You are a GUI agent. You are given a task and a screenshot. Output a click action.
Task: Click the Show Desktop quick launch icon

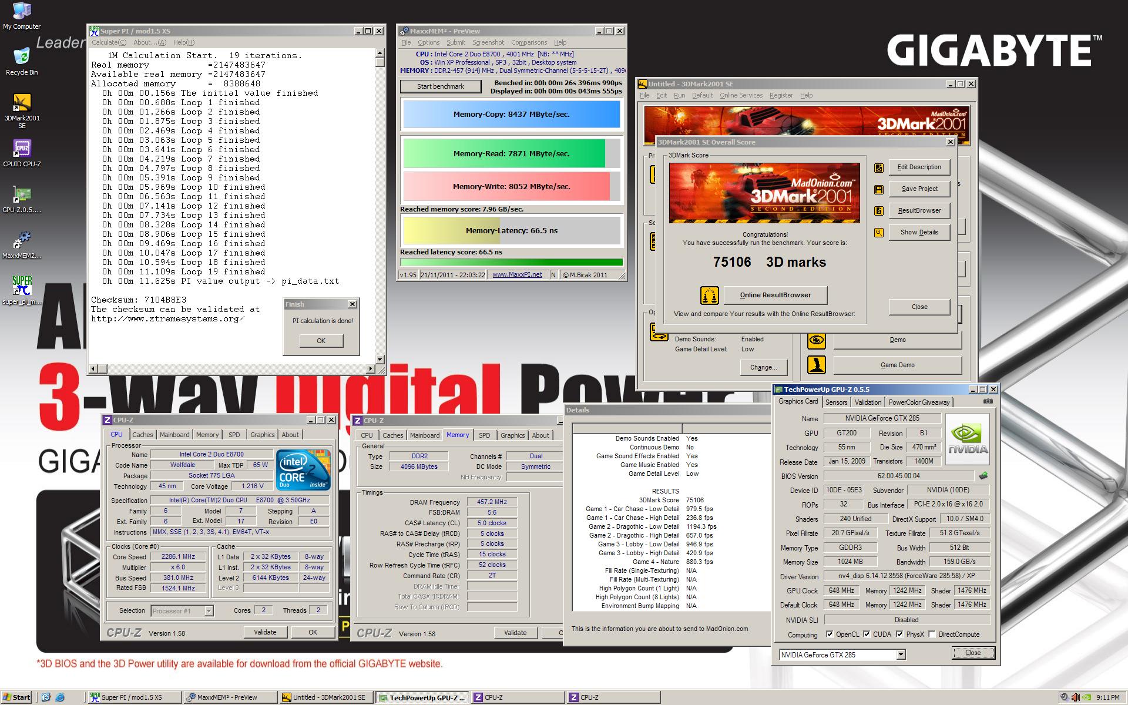[46, 697]
